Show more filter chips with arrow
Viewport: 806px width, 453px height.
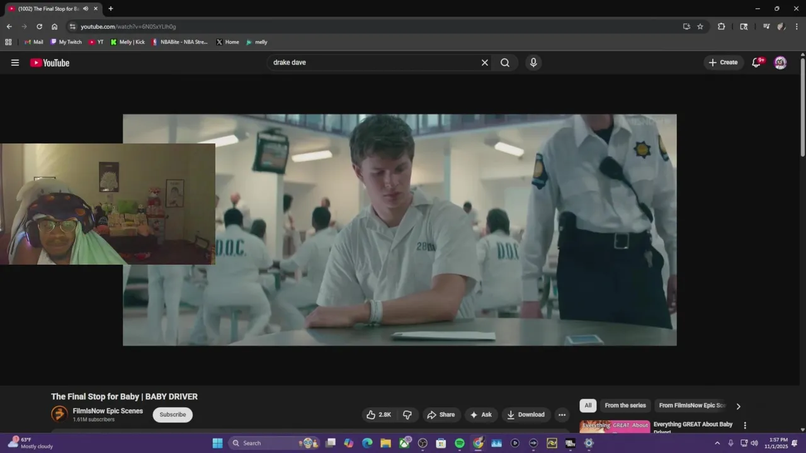(x=738, y=406)
